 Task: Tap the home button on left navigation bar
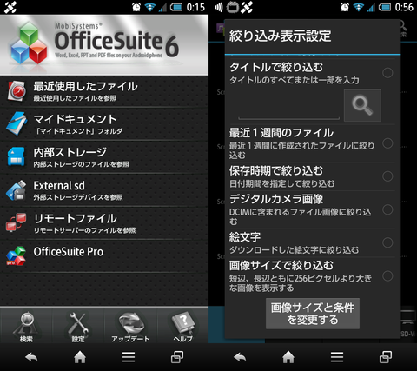pos(80,357)
